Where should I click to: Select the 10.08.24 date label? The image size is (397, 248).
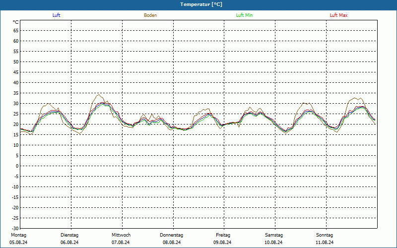273,243
